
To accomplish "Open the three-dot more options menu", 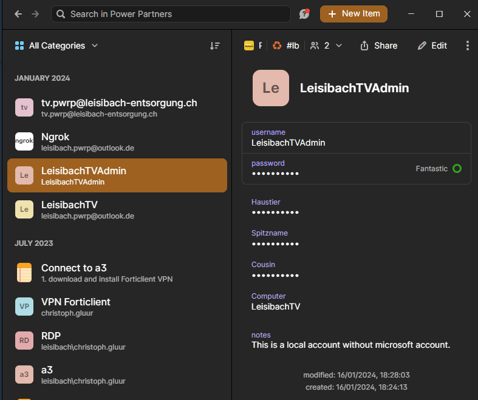I will [467, 46].
